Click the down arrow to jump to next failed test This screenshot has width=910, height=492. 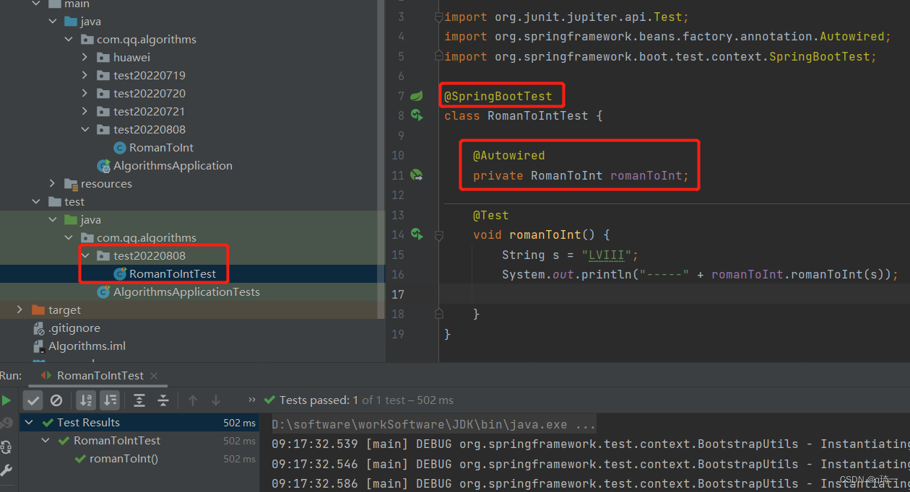(x=215, y=400)
